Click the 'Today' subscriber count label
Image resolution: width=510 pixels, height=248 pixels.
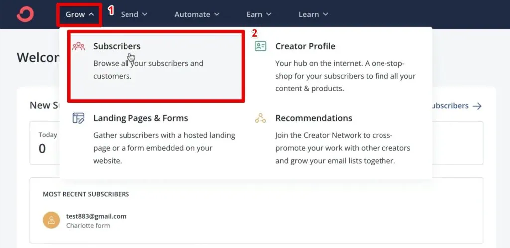point(48,135)
